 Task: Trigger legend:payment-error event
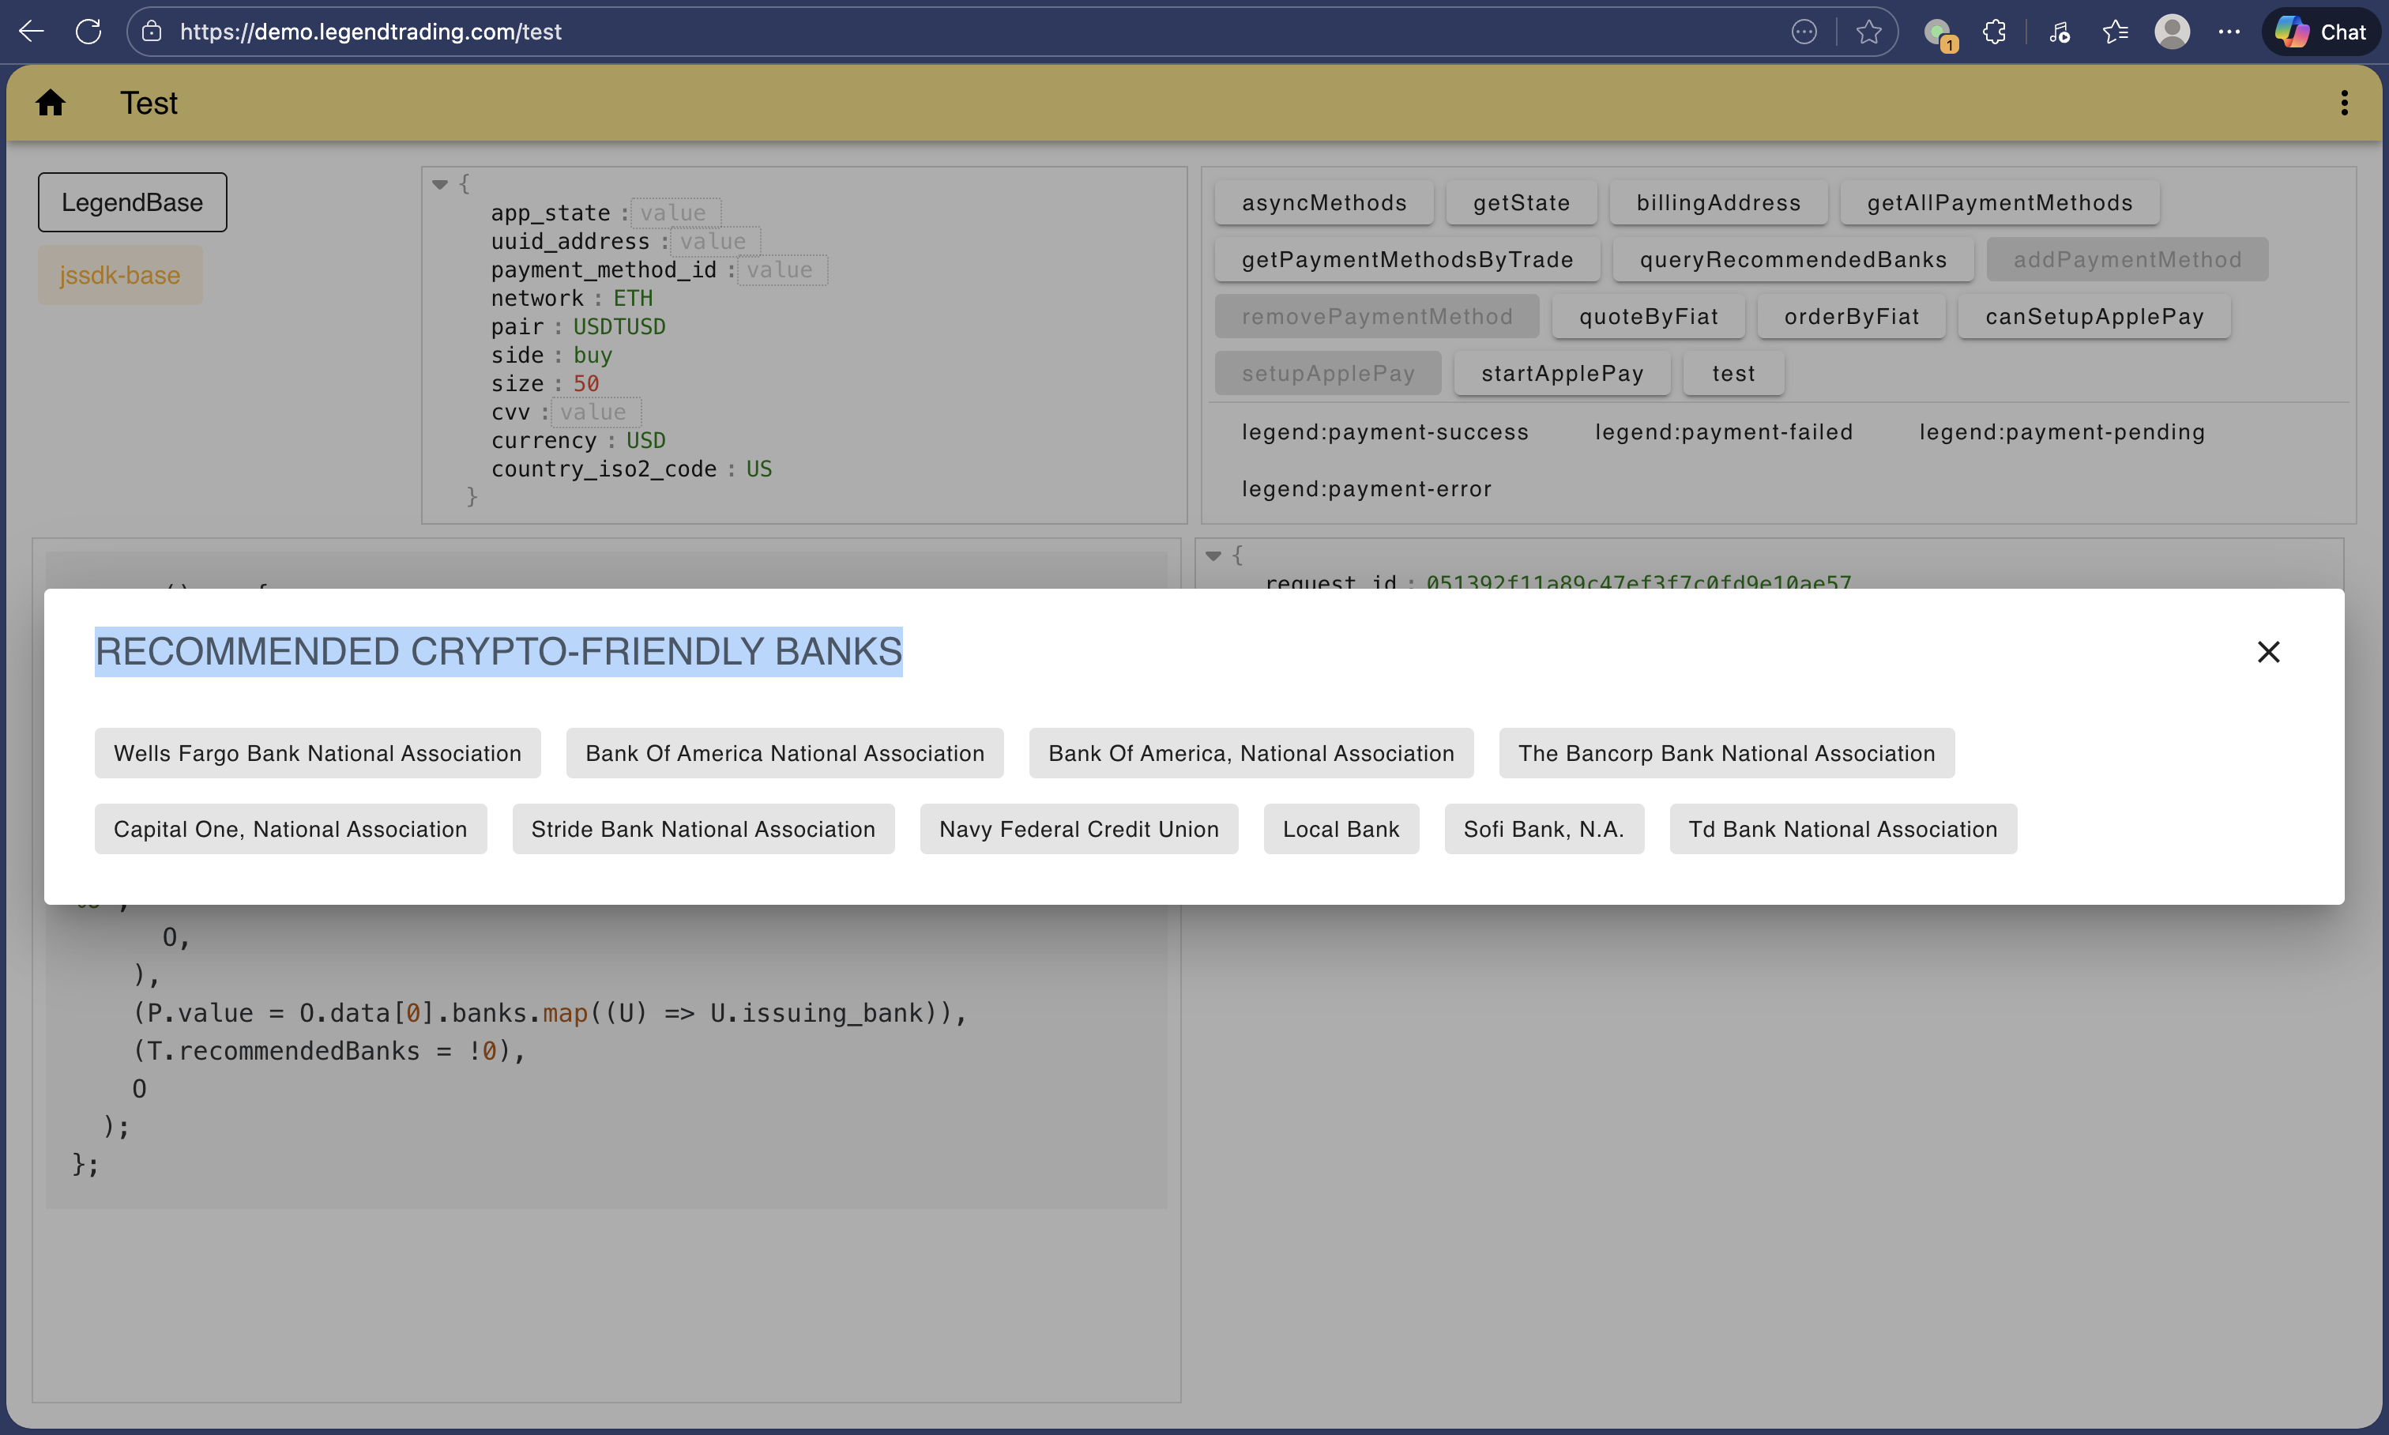pyautogui.click(x=1366, y=488)
